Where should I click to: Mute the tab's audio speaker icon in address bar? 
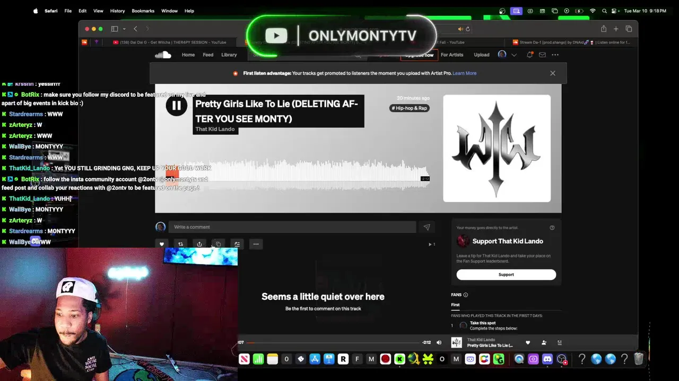point(460,29)
